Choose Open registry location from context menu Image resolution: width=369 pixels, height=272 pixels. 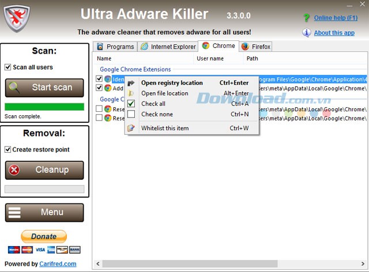click(x=192, y=83)
